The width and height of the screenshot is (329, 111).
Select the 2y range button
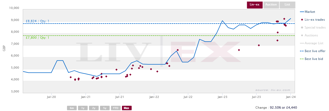coord(94,108)
